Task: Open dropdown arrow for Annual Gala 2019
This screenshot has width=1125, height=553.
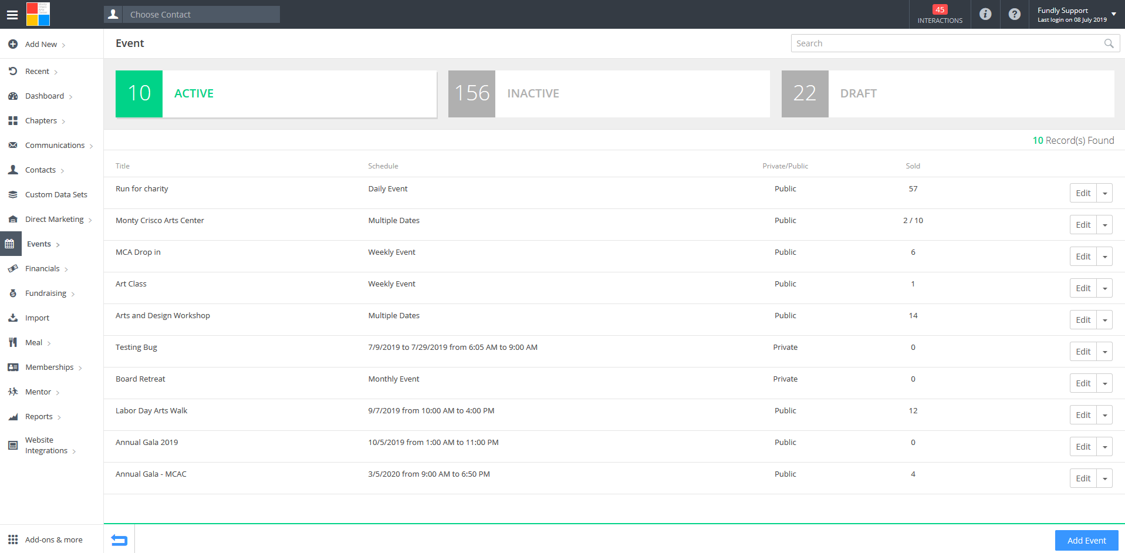Action: coord(1104,447)
